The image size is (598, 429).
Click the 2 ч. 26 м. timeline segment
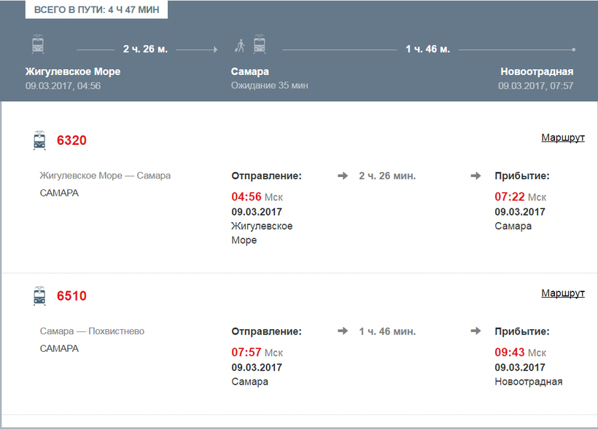145,49
